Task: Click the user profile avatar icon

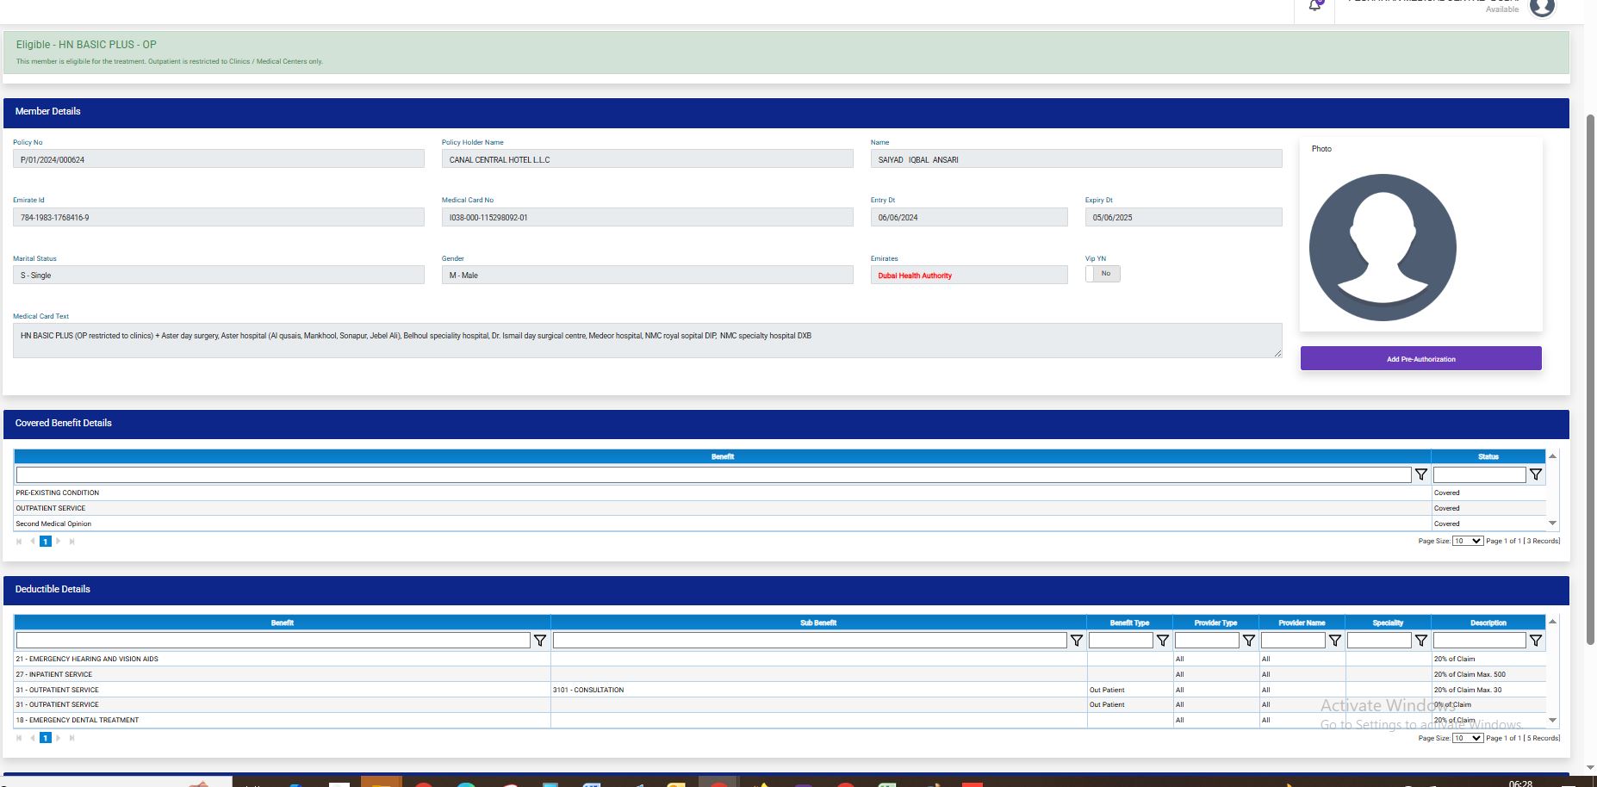Action: [1541, 8]
